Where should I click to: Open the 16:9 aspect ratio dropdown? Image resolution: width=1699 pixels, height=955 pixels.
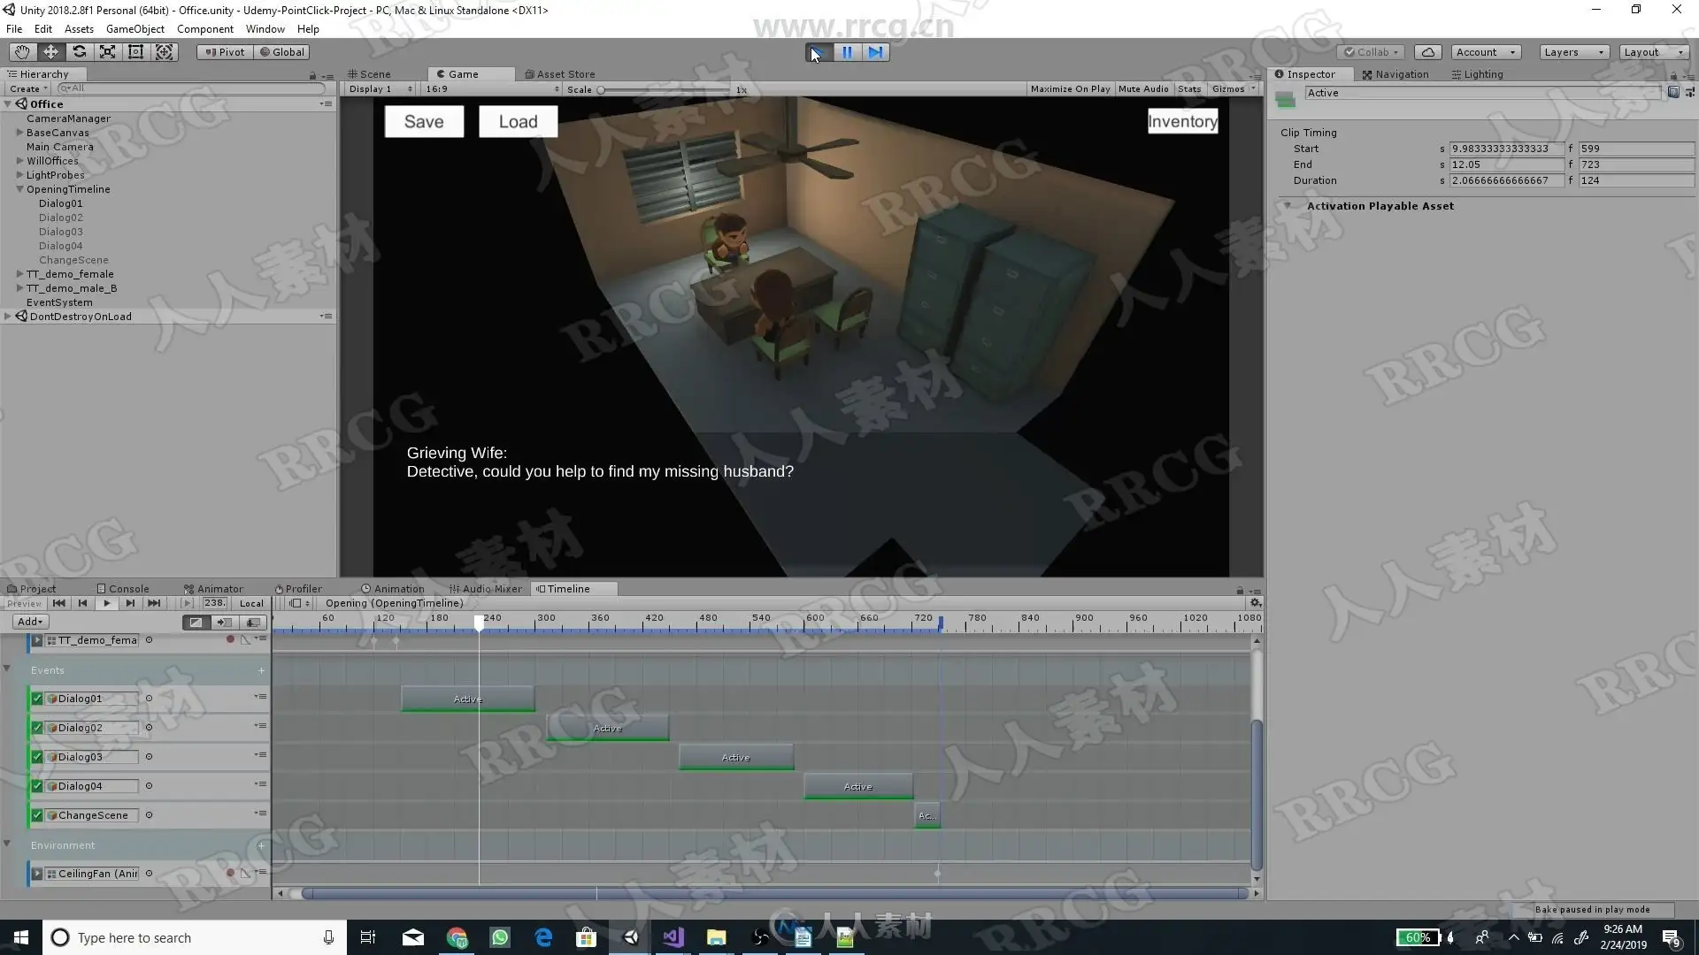(x=491, y=89)
